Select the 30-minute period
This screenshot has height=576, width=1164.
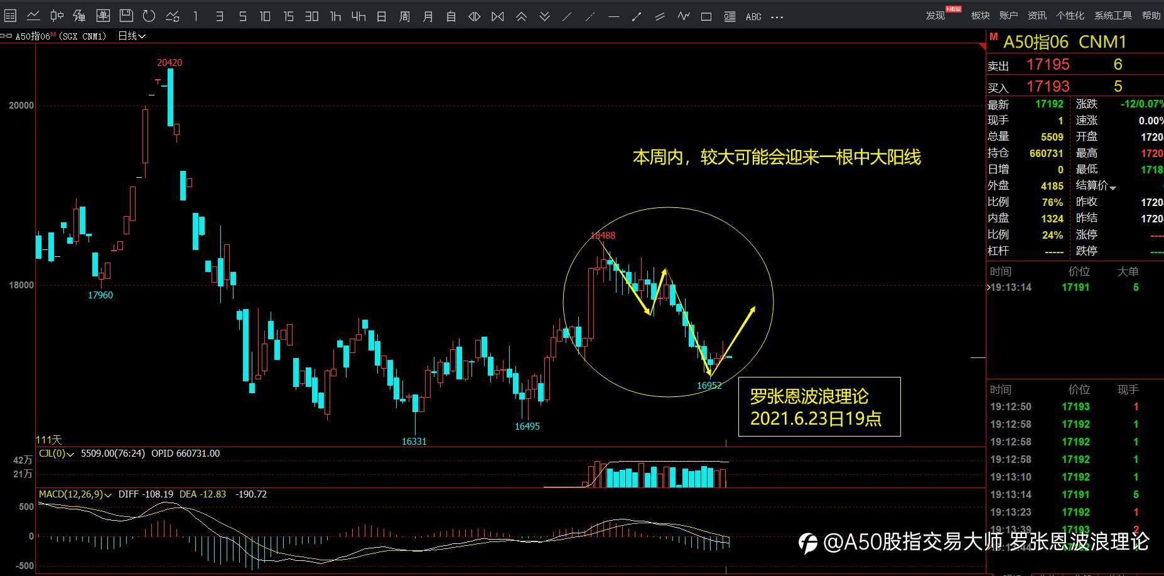pyautogui.click(x=311, y=16)
